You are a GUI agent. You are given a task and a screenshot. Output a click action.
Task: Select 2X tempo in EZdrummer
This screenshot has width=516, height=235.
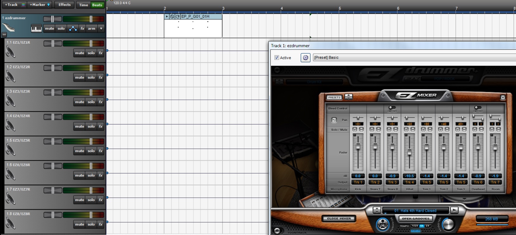(427, 226)
